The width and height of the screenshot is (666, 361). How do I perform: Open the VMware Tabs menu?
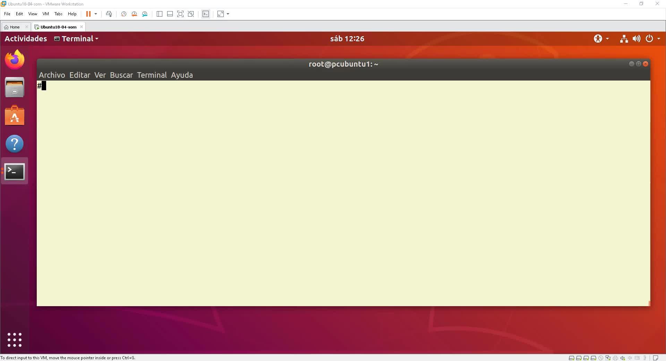coord(58,14)
